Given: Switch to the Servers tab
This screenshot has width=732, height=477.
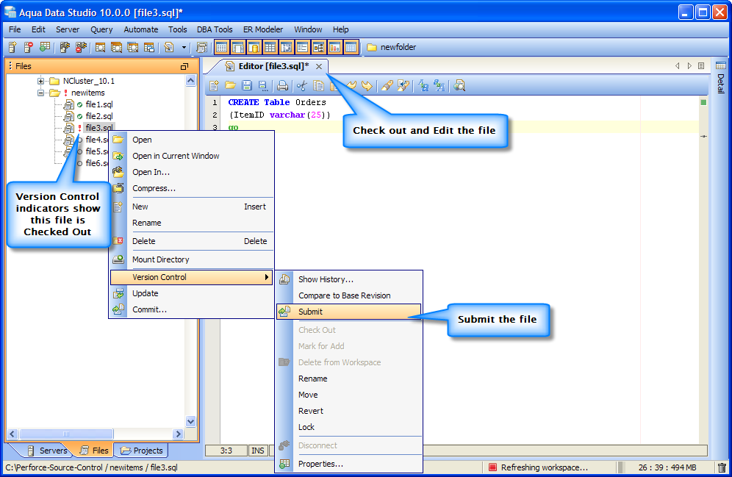Looking at the screenshot, I should click(x=48, y=451).
